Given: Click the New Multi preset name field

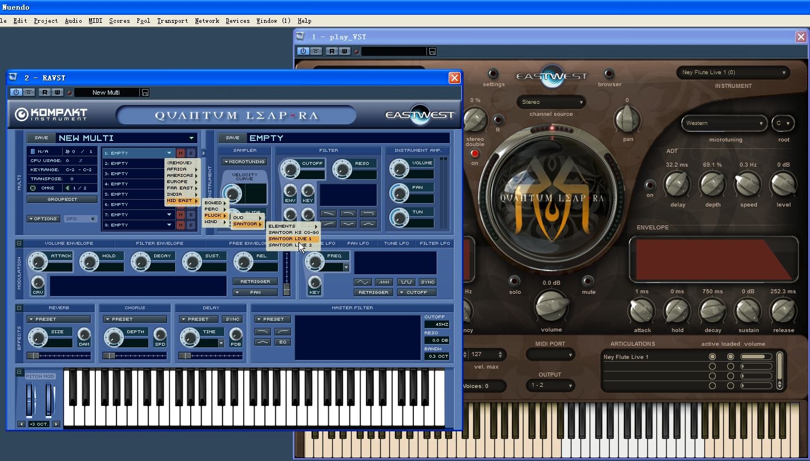Looking at the screenshot, I should coord(107,92).
